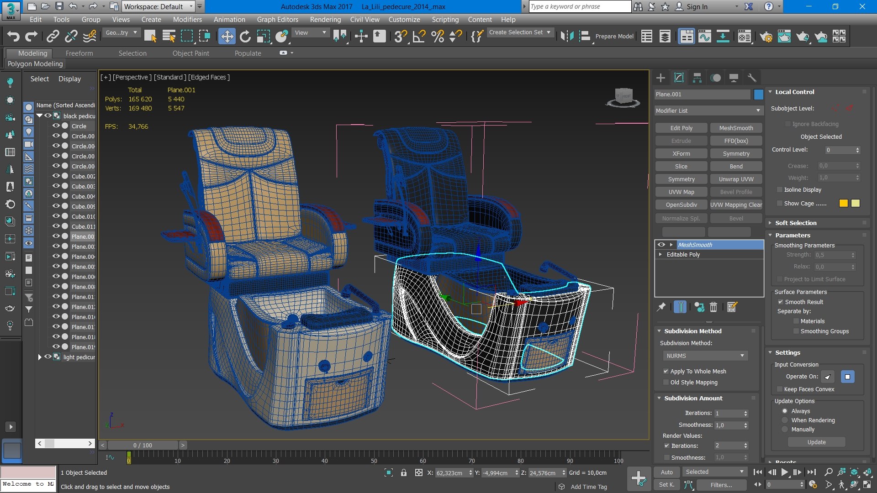Open the Render Setup teapot icon
The height and width of the screenshot is (493, 877).
click(766, 36)
